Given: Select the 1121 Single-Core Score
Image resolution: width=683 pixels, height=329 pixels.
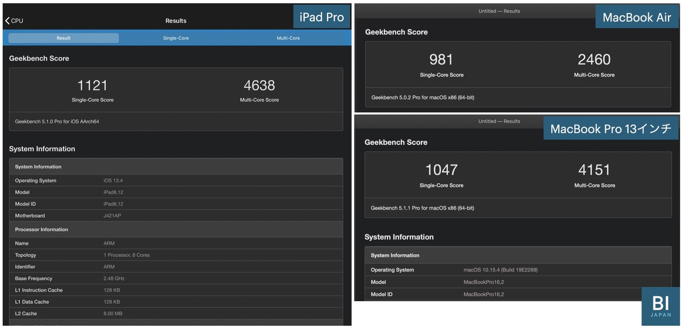Looking at the screenshot, I should 93,85.
